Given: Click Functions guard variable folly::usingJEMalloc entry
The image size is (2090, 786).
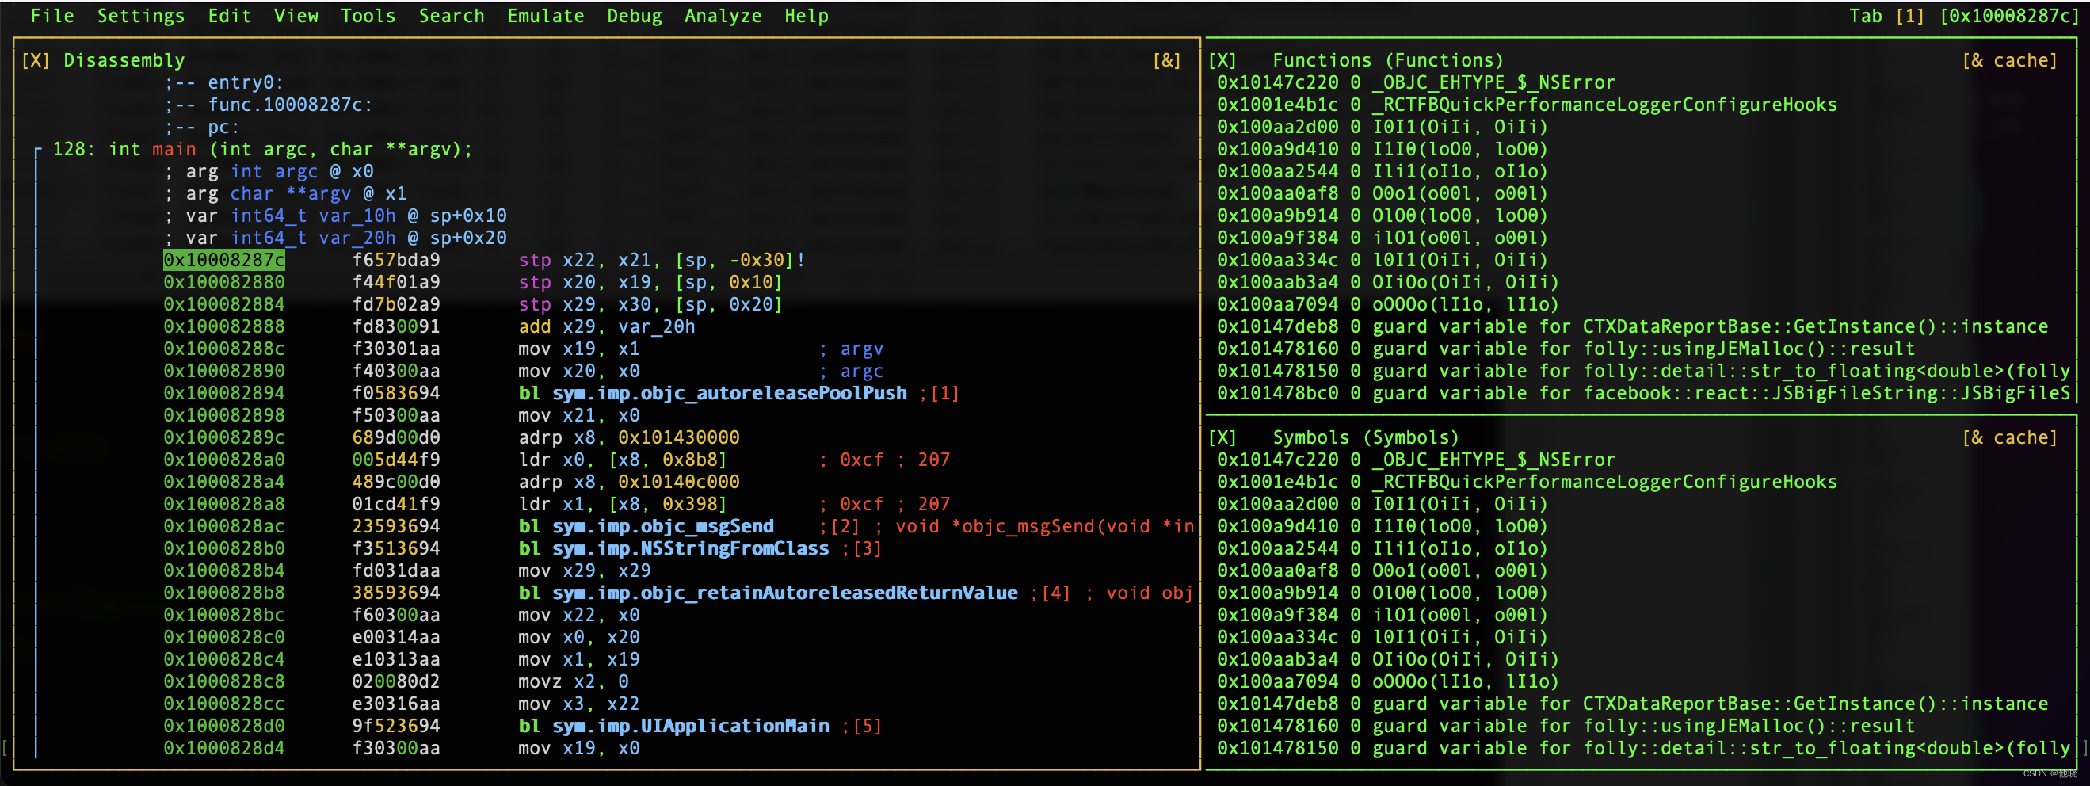Looking at the screenshot, I should click(1566, 349).
